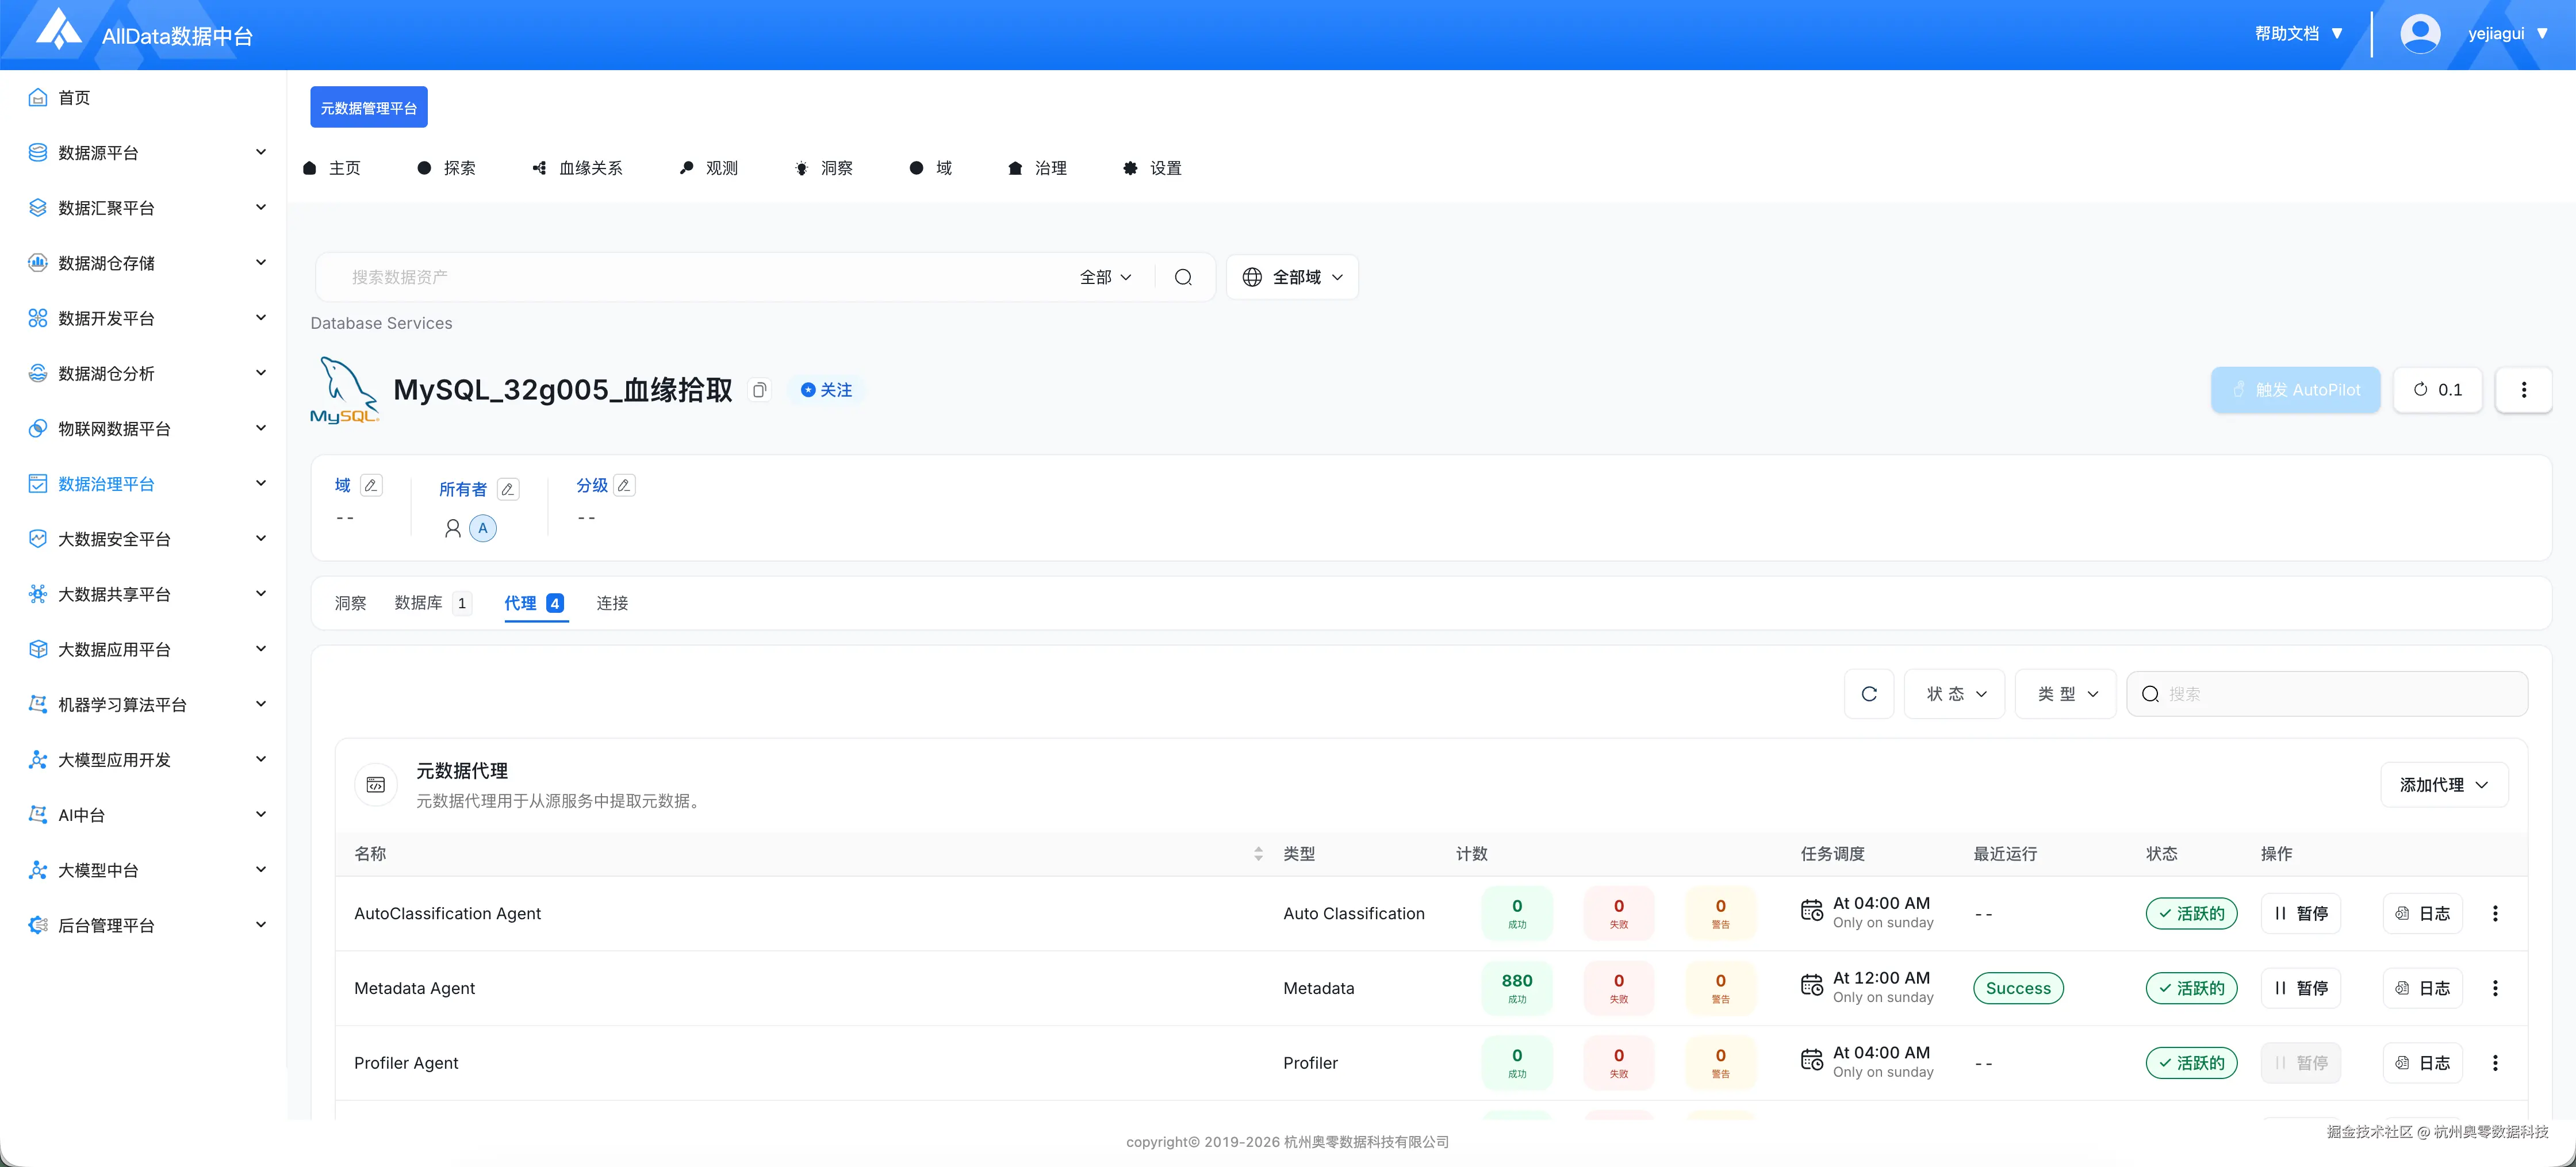The image size is (2576, 1167).
Task: Click the owner avatar A
Action: 483,528
